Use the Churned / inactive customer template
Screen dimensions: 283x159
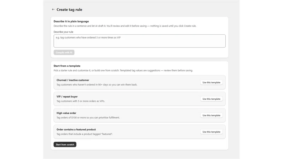tap(211, 82)
